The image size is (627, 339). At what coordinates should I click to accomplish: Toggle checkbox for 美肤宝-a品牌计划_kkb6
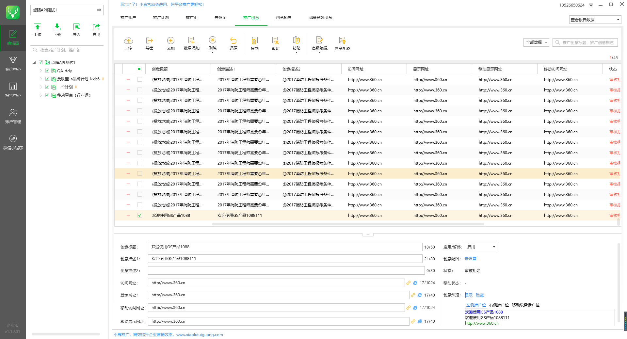click(x=47, y=79)
